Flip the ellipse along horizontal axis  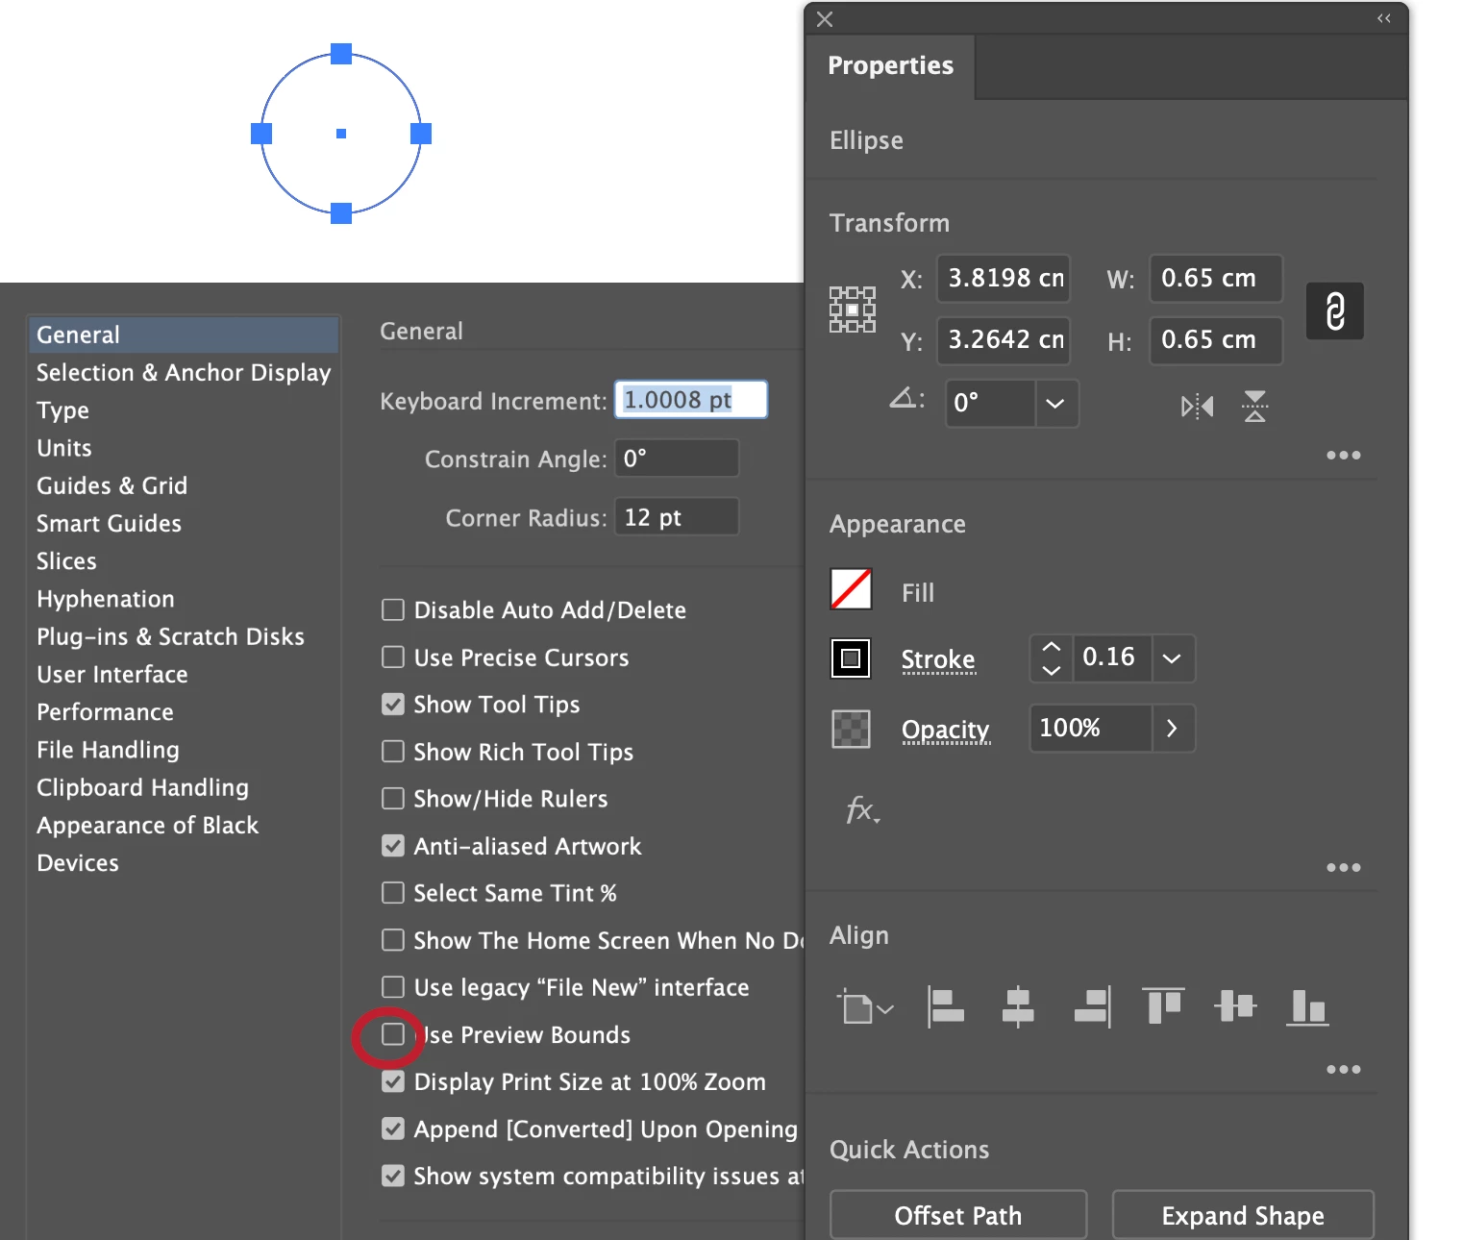[x=1197, y=407]
